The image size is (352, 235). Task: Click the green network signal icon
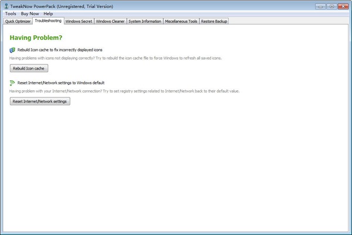pos(12,83)
